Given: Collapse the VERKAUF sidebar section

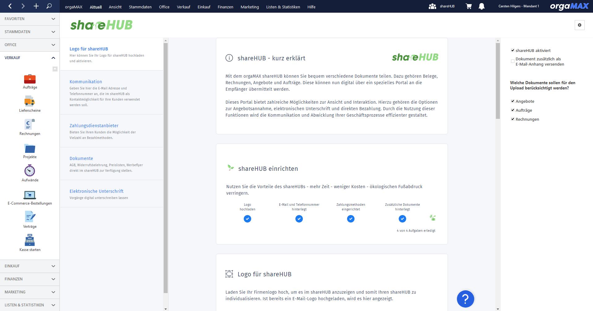Looking at the screenshot, I should click(30, 58).
